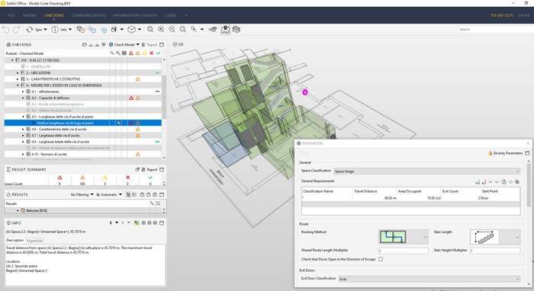
Task: Open the Exit Door Classification dropdown
Action: [x=429, y=279]
